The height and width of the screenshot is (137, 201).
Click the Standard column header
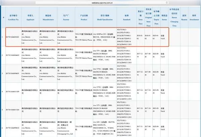pos(127,17)
